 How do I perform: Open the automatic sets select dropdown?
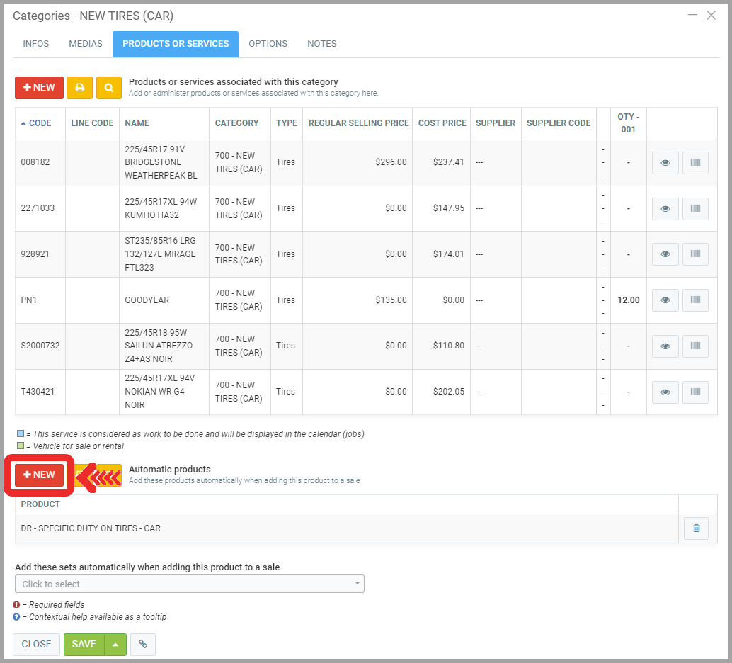tap(189, 584)
